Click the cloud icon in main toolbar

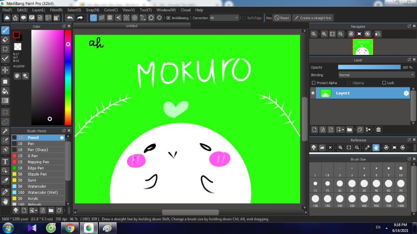click(7, 18)
